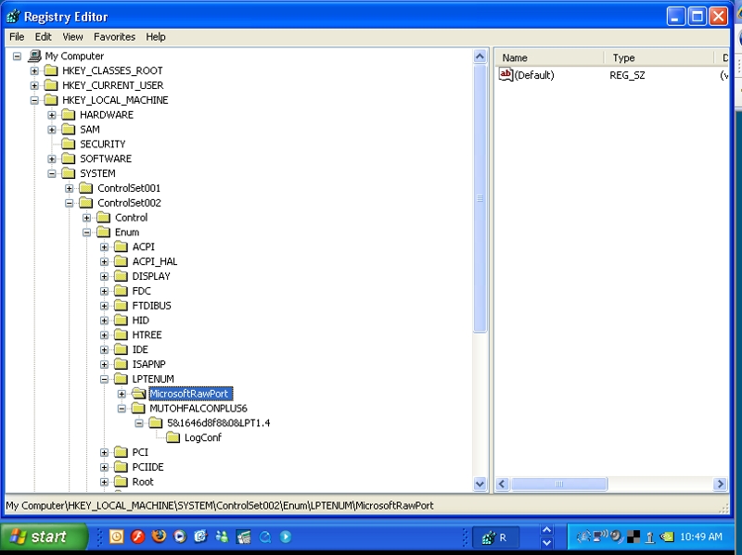Launch Windows Media Player from Quick Launch
The width and height of the screenshot is (742, 555).
(x=180, y=536)
